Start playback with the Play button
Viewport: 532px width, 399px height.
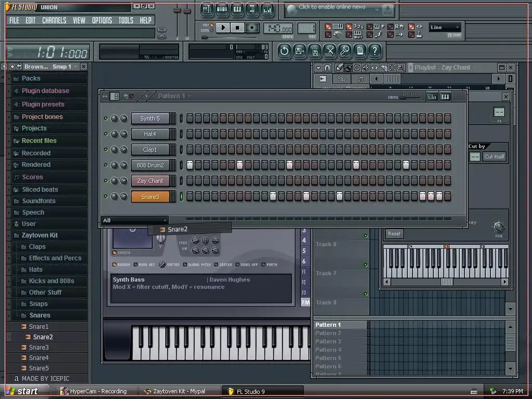(x=223, y=28)
